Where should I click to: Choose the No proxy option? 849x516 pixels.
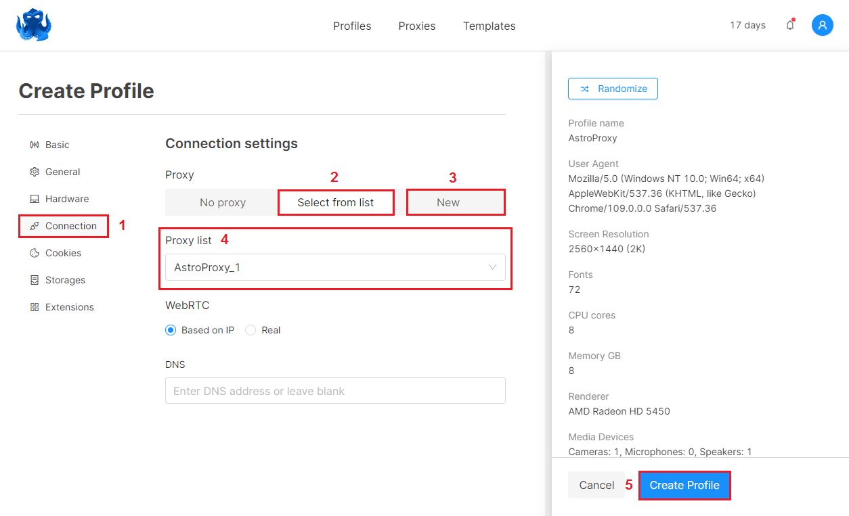coord(222,202)
